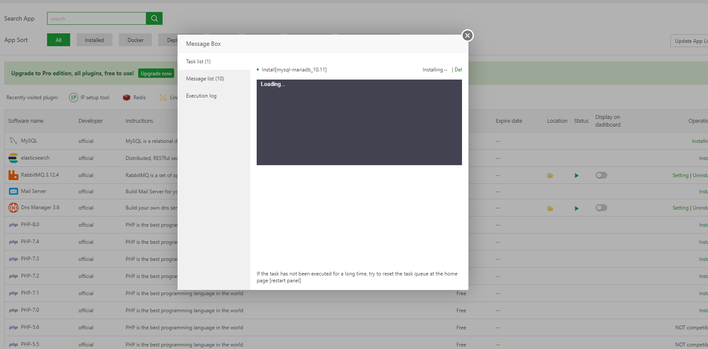
Task: Click the PHP-7.1 logo icon
Action: 14,293
